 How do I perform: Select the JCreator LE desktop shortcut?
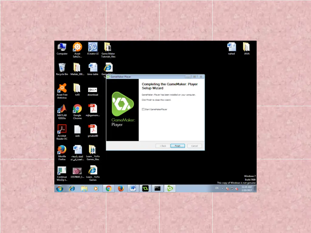pyautogui.click(x=93, y=47)
